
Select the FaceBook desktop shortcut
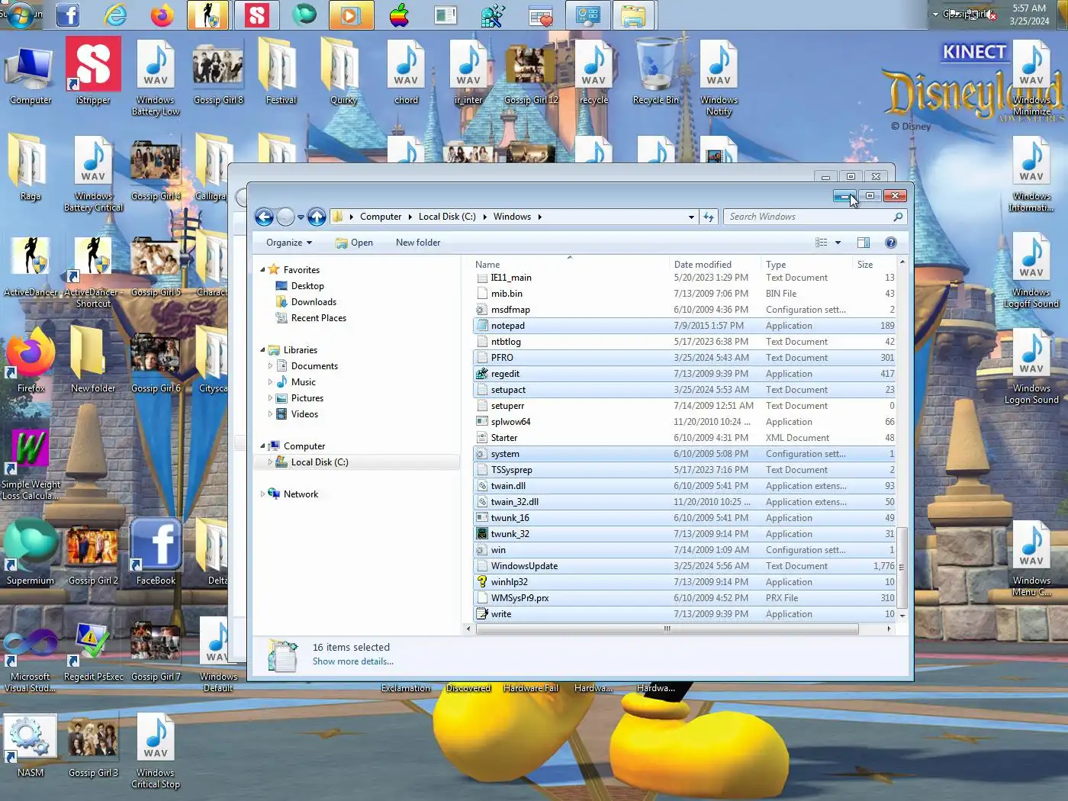coord(156,552)
